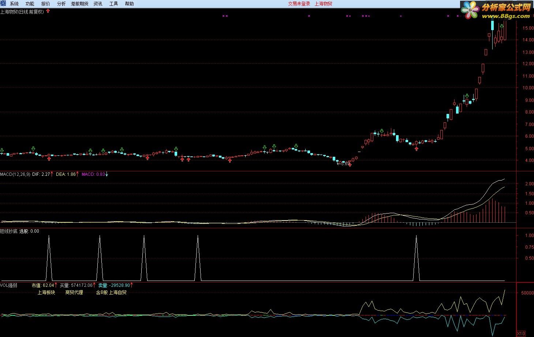Click the 选股: 0.00 value
This screenshot has width=534, height=337.
(29, 231)
